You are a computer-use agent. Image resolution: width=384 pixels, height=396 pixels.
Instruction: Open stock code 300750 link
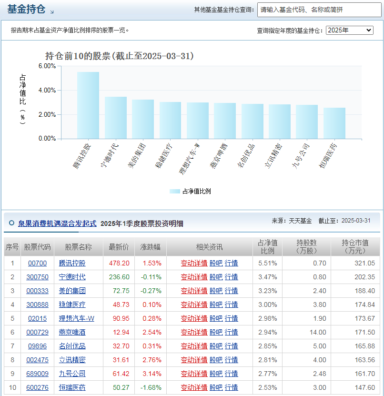[x=37, y=277]
